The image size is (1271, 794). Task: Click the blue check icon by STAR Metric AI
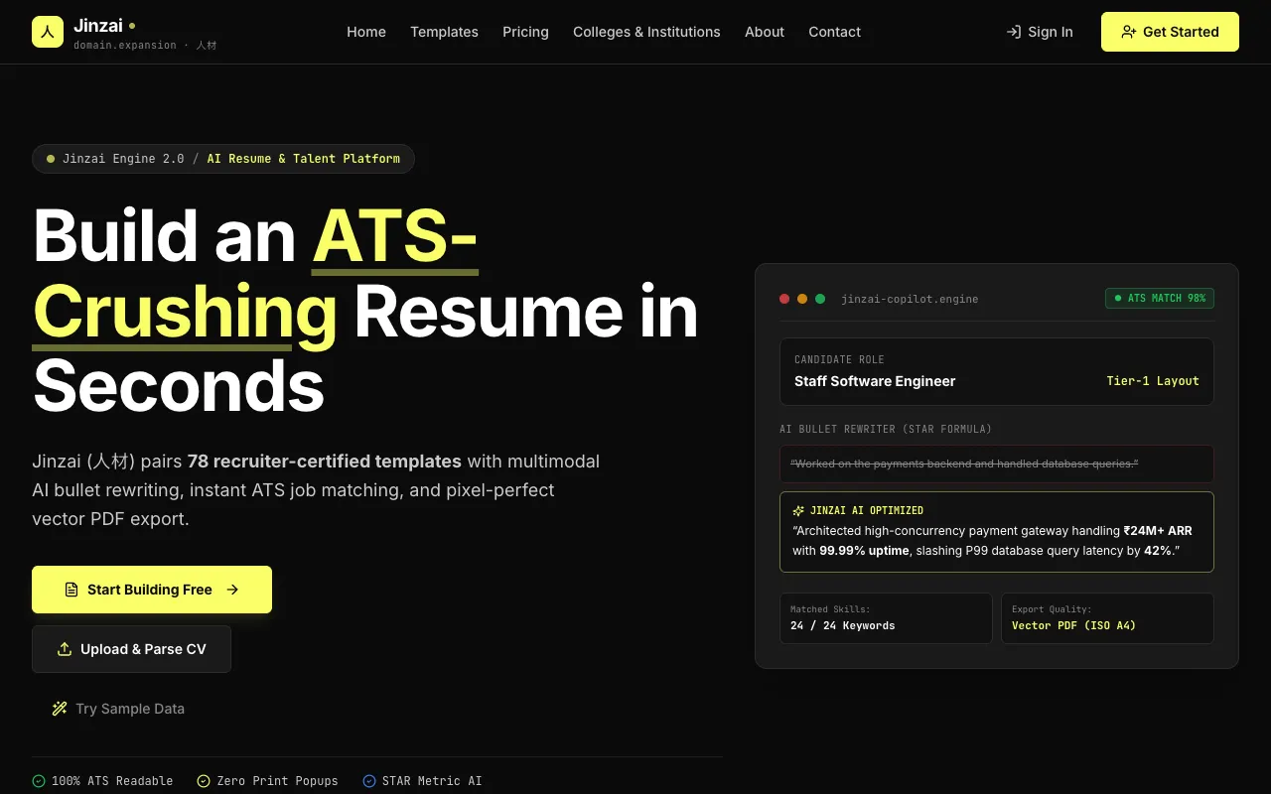click(369, 781)
